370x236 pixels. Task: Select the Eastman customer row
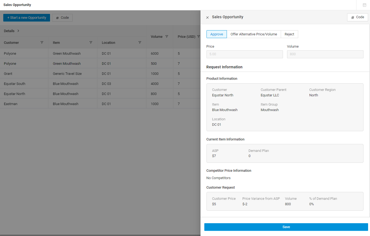pos(100,104)
